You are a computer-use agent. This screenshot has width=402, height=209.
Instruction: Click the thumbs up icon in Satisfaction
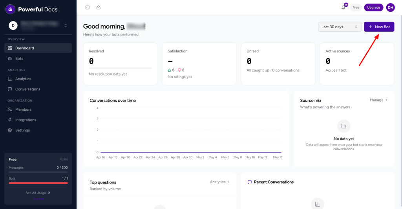coord(169,70)
